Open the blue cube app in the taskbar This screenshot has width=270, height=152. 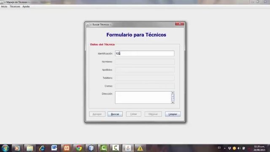(x=91, y=148)
